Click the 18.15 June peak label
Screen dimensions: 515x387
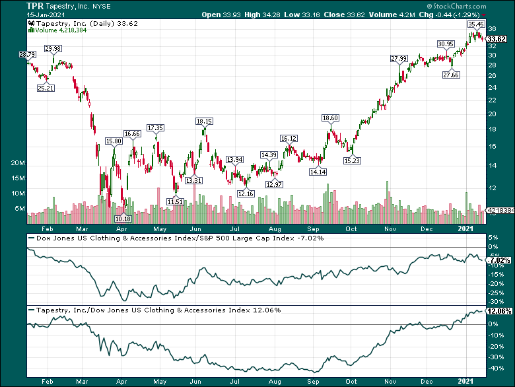tap(204, 122)
